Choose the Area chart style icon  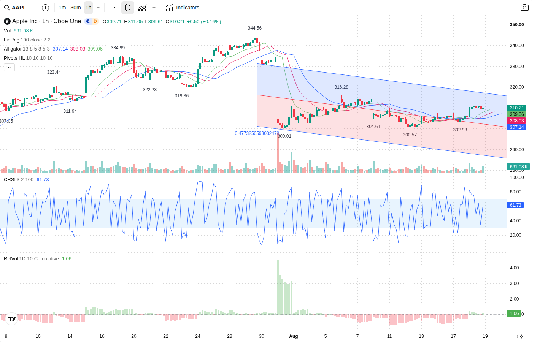tap(142, 8)
